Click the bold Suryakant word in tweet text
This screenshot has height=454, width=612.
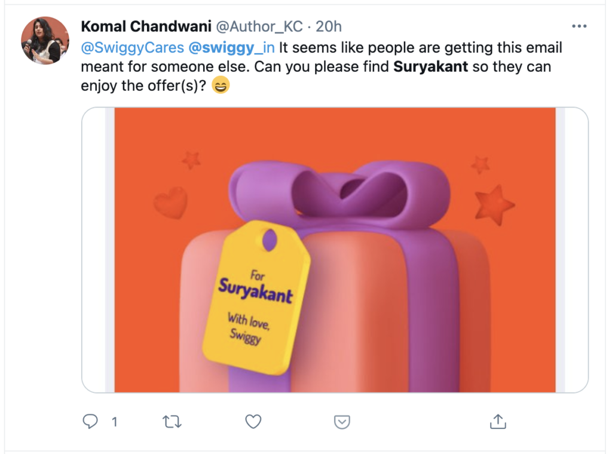click(430, 66)
